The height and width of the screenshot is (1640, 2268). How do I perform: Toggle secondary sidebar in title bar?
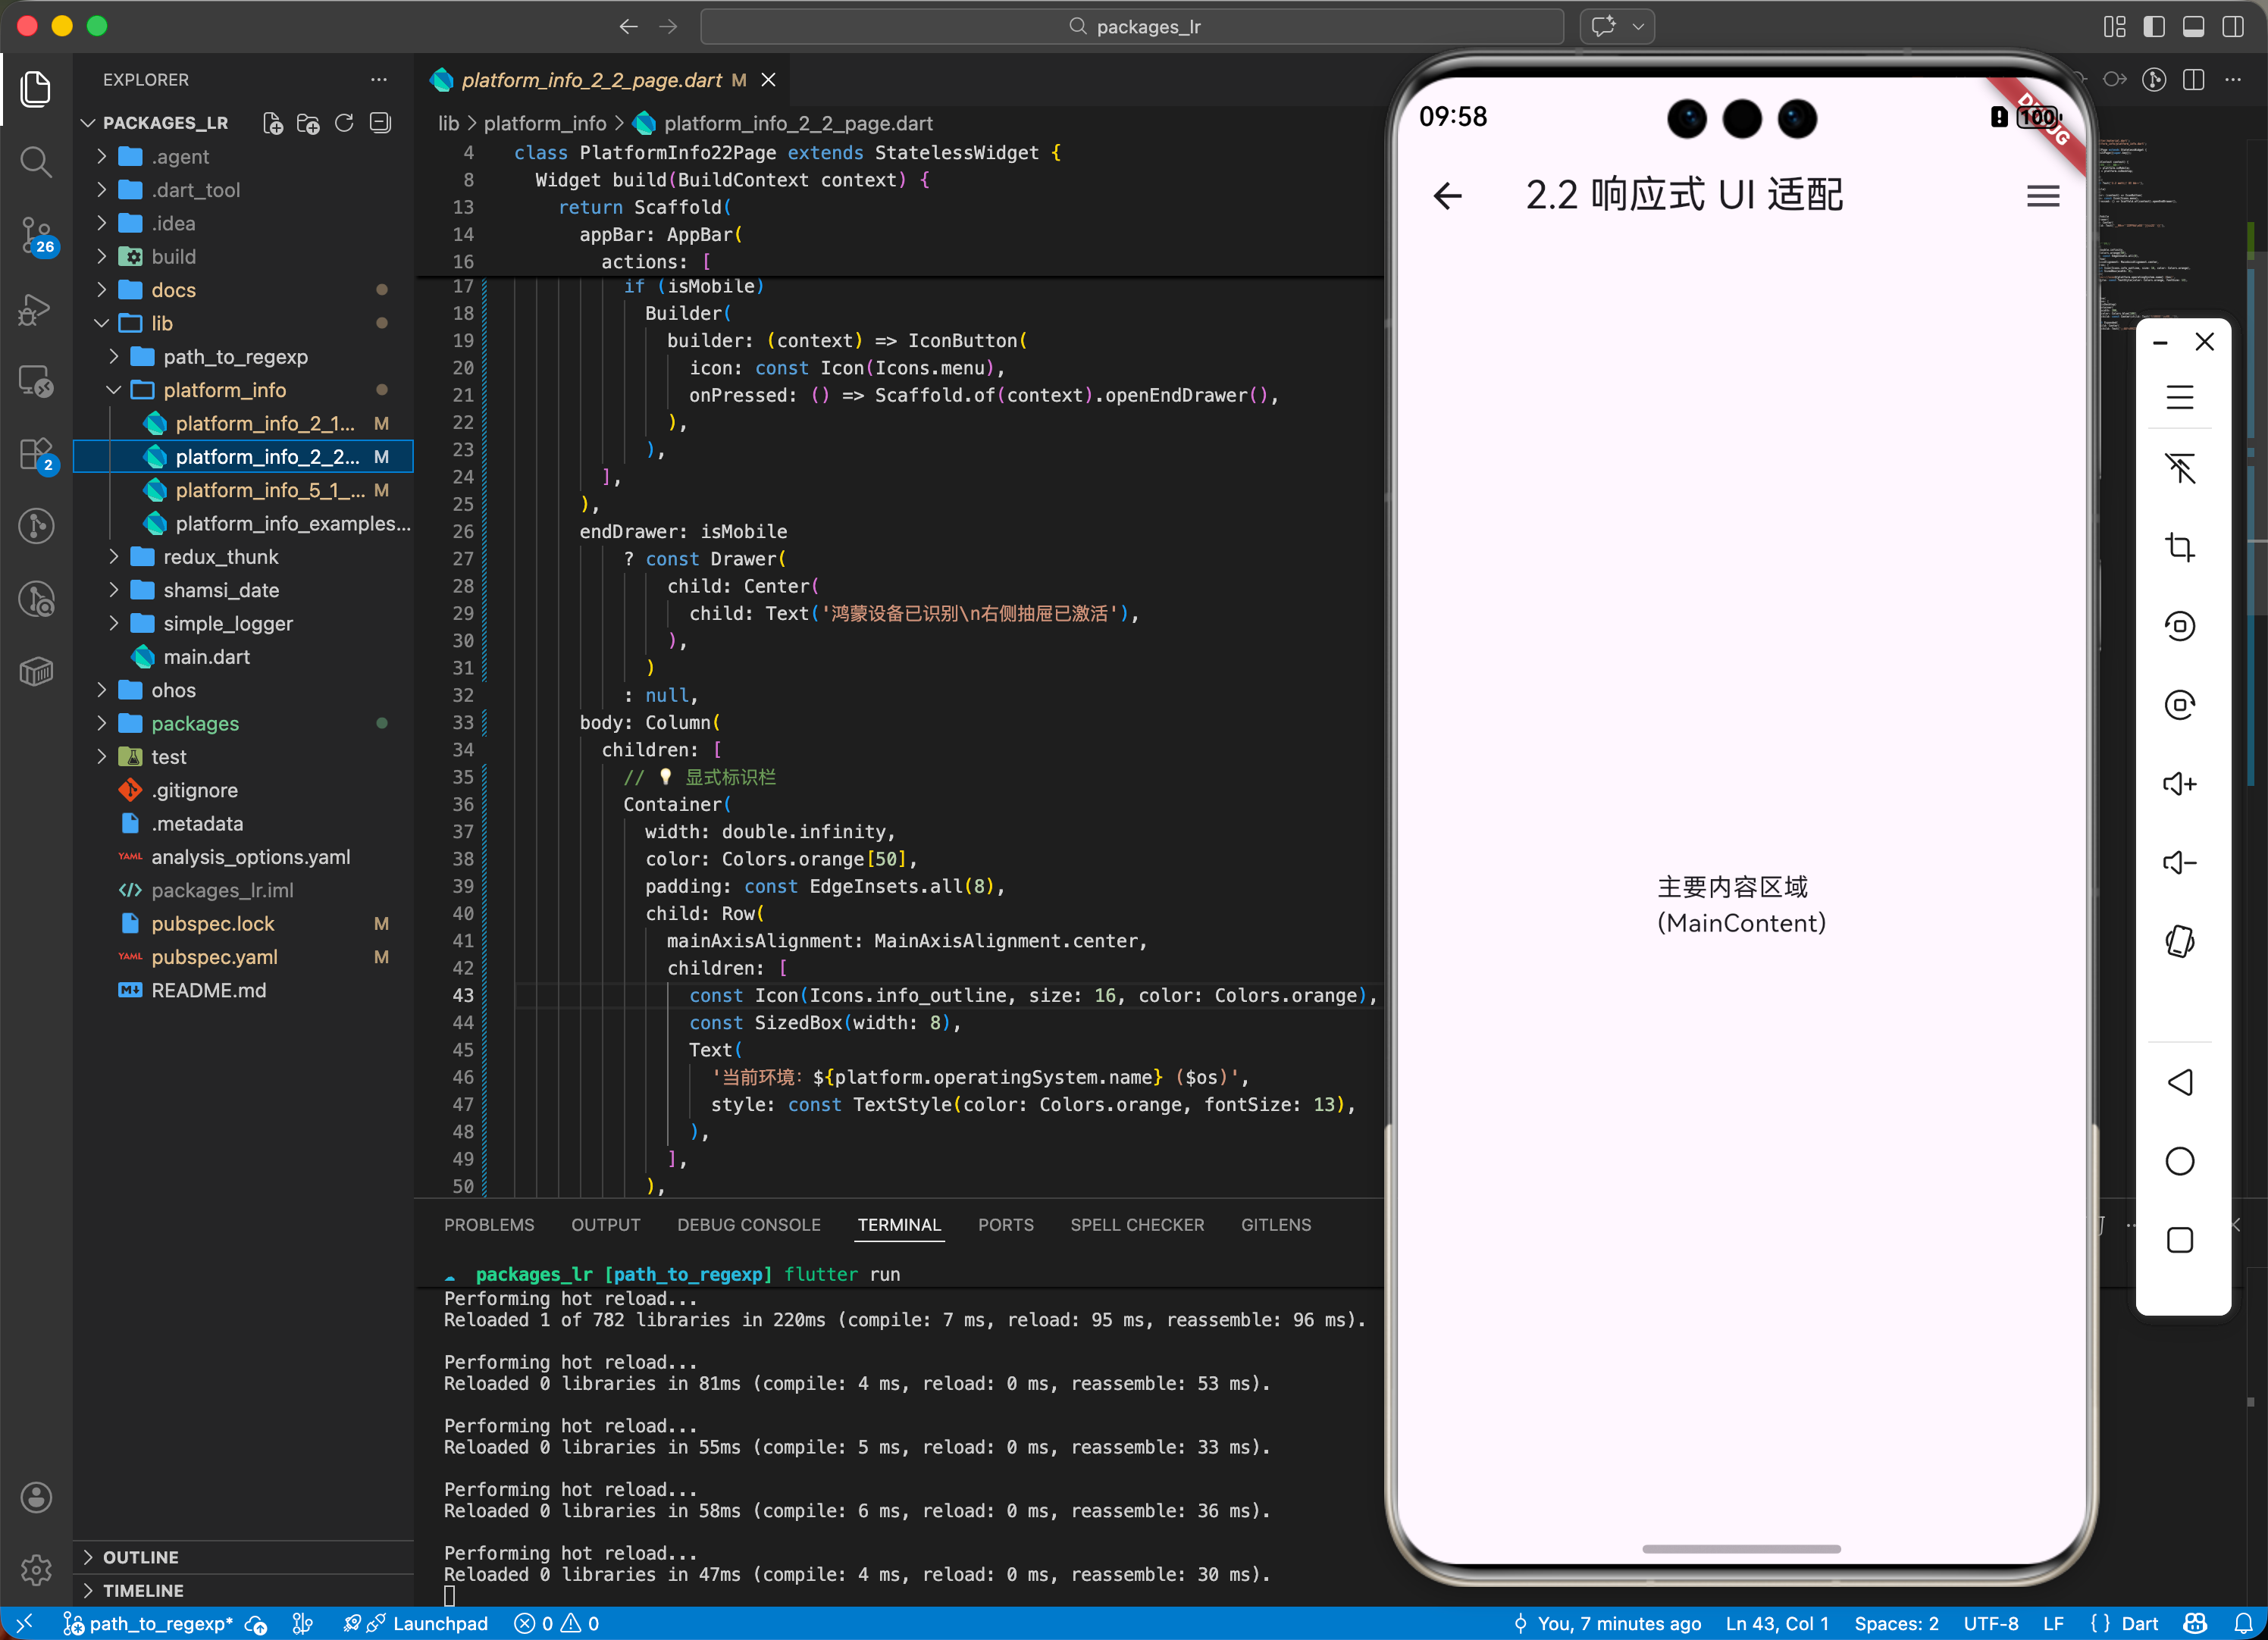point(2232,27)
